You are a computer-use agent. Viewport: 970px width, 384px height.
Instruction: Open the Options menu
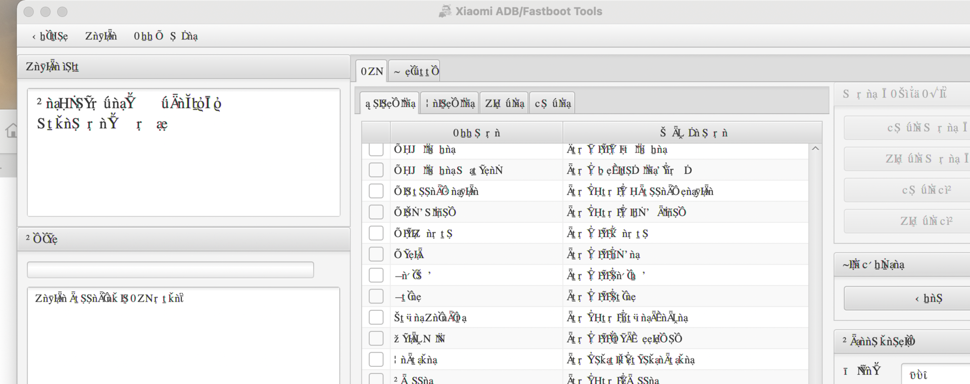50,36
